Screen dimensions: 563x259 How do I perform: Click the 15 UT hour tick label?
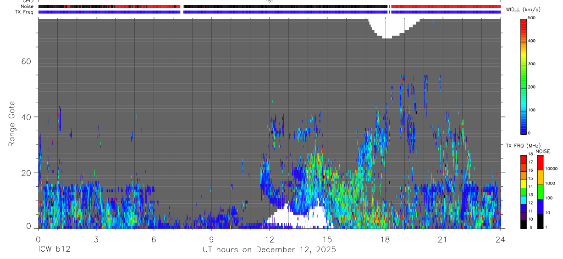coord(327,239)
